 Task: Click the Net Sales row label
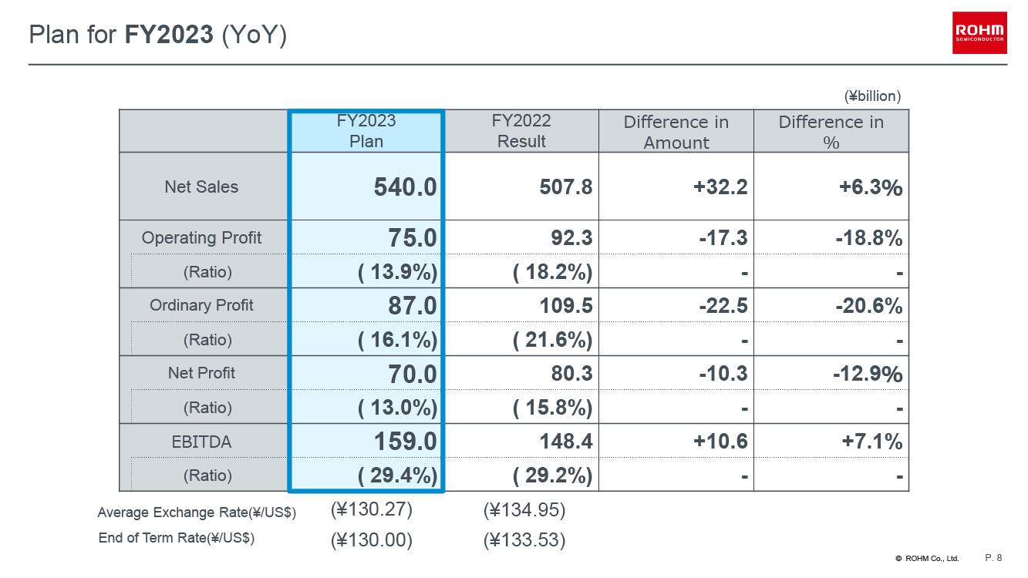(201, 187)
